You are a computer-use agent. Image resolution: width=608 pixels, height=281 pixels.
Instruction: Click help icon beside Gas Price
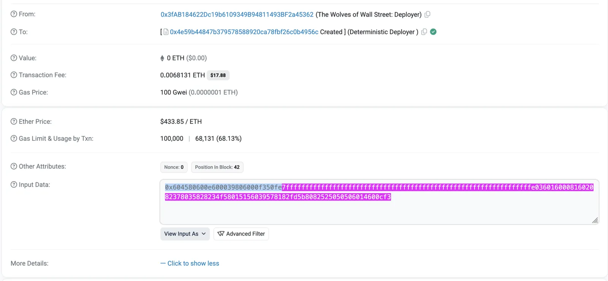coord(14,92)
